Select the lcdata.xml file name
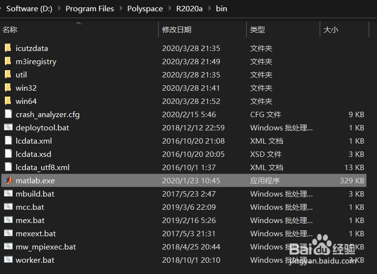The image size is (377, 274). tap(34, 141)
